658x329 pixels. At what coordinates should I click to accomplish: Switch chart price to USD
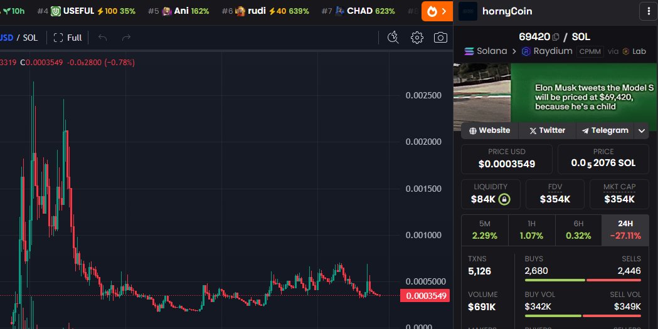pyautogui.click(x=6, y=38)
